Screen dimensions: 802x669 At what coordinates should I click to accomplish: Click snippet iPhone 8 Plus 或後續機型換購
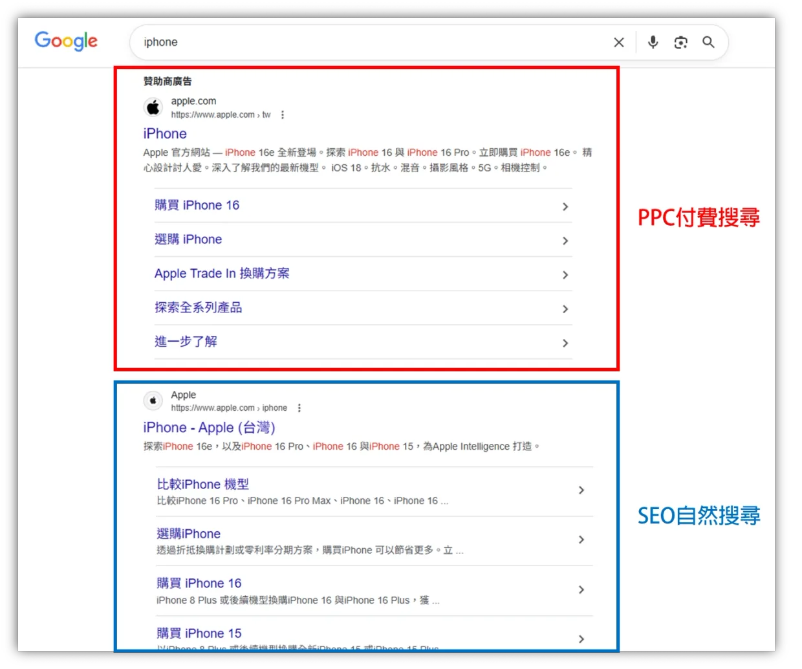click(x=298, y=600)
